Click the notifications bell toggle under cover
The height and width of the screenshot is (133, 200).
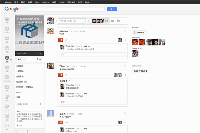[40, 59]
